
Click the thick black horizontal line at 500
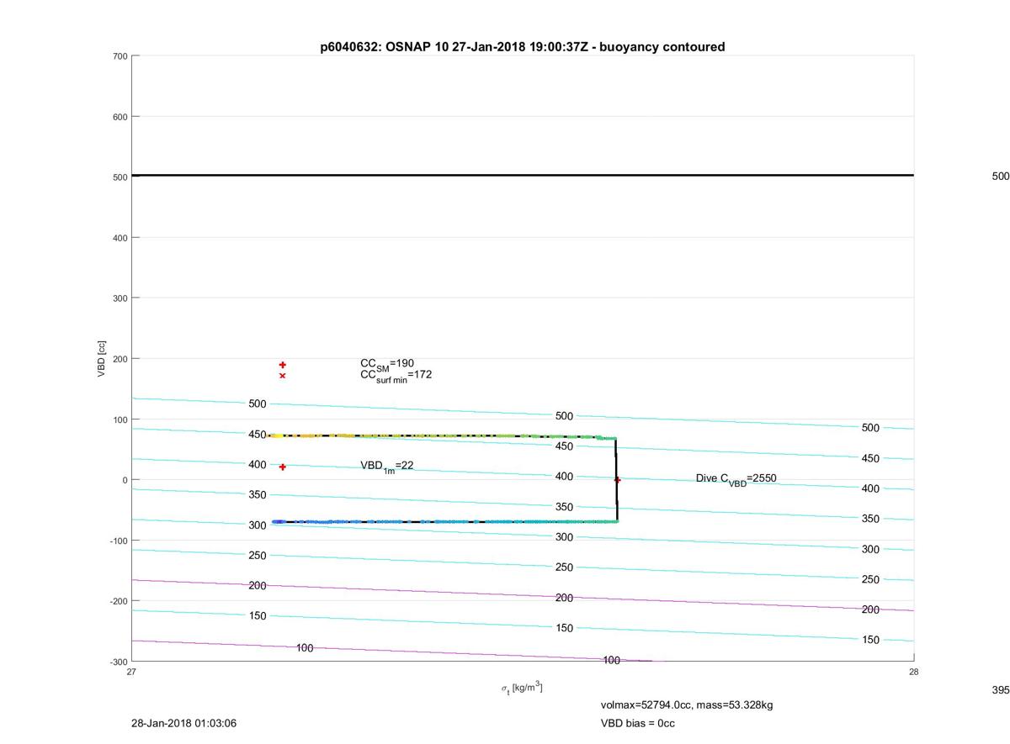pyautogui.click(x=523, y=176)
